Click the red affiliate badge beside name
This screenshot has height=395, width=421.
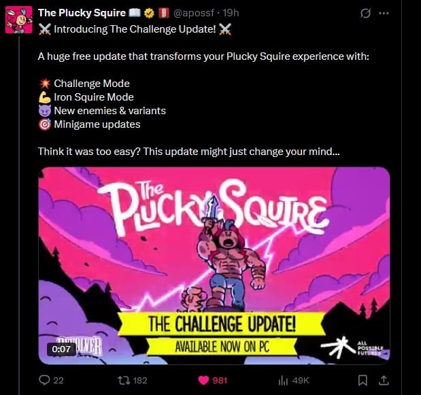[x=163, y=13]
